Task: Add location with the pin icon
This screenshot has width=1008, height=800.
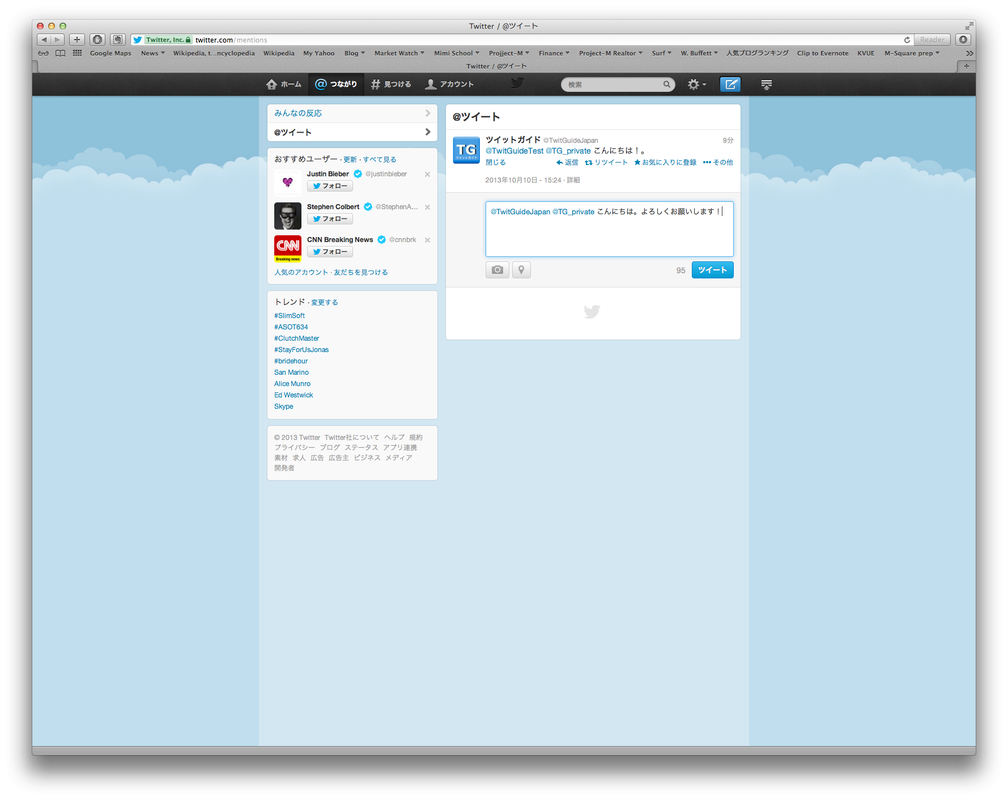Action: pyautogui.click(x=521, y=270)
